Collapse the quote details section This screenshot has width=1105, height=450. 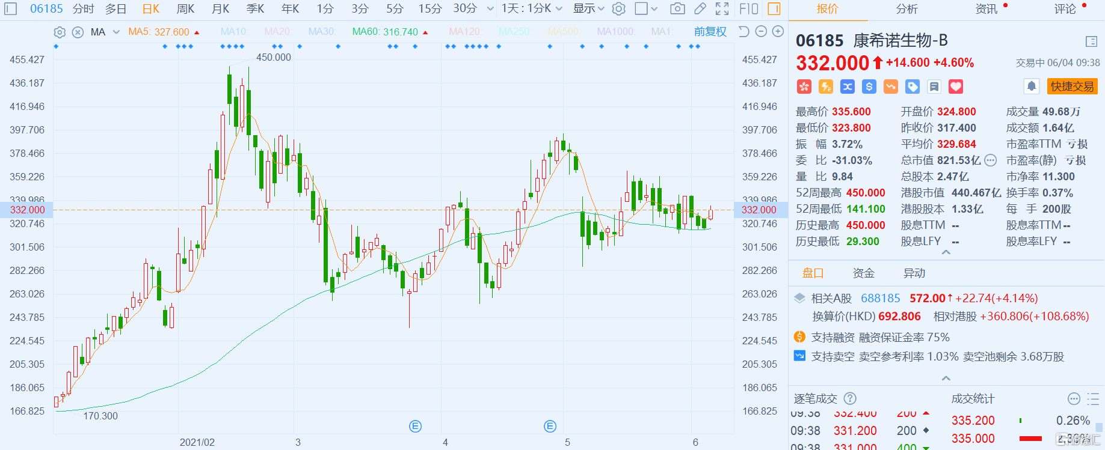(x=946, y=252)
